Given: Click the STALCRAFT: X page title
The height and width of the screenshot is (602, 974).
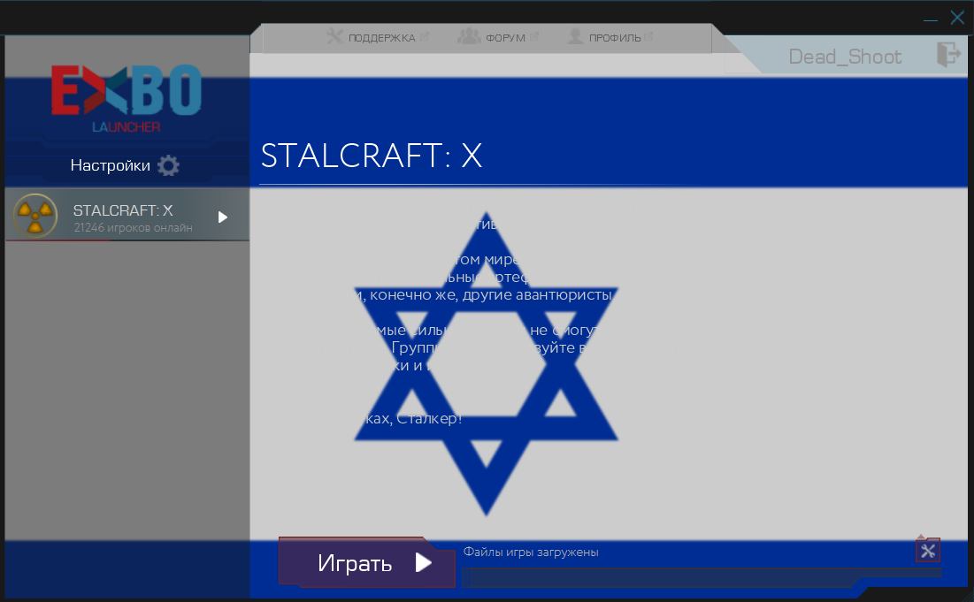Looking at the screenshot, I should click(x=372, y=156).
